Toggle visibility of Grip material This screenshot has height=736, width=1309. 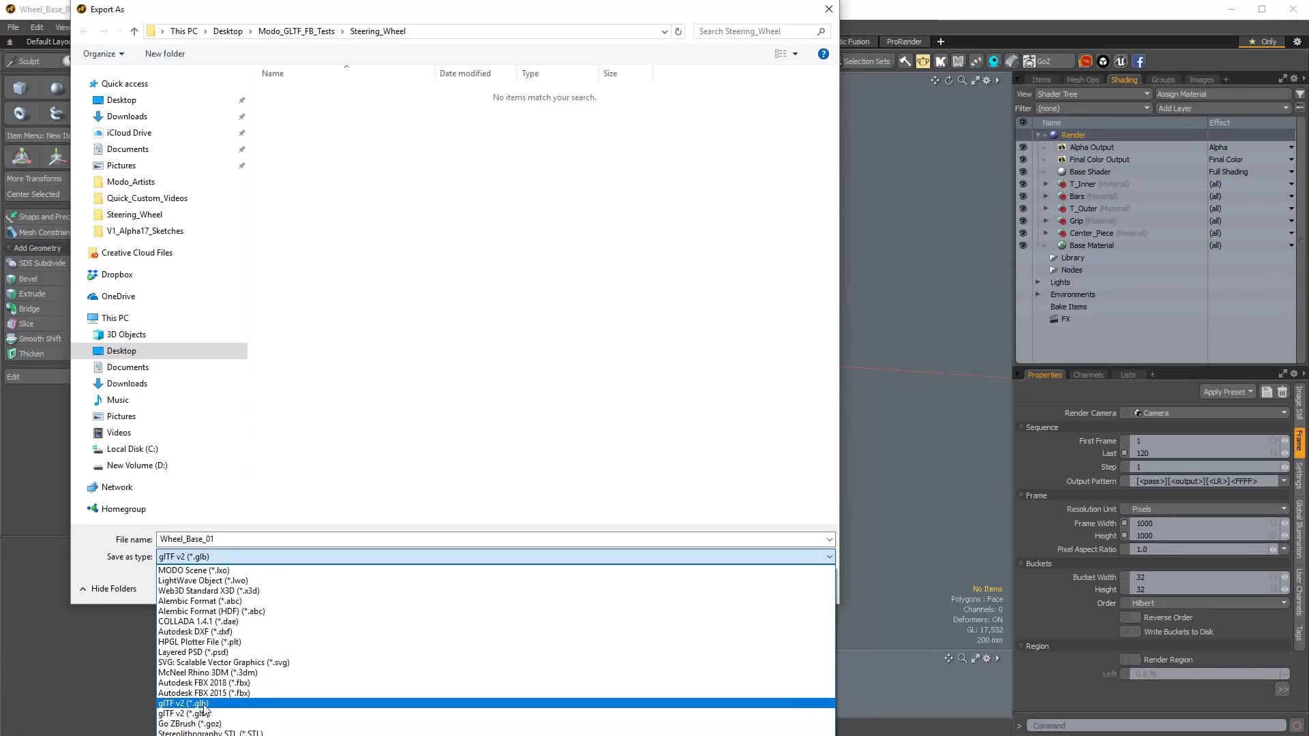pos(1023,221)
